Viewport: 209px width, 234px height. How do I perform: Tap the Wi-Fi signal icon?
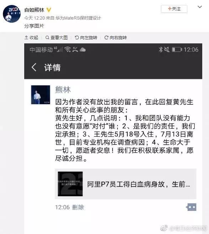(68, 49)
